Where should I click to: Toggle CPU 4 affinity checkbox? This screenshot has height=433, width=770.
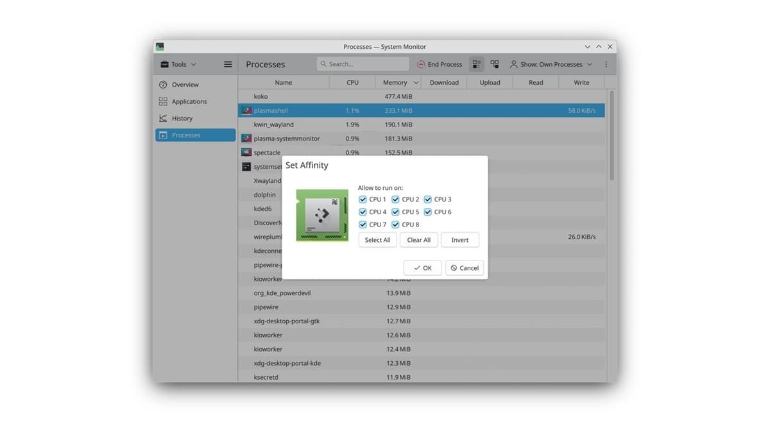[373, 212]
